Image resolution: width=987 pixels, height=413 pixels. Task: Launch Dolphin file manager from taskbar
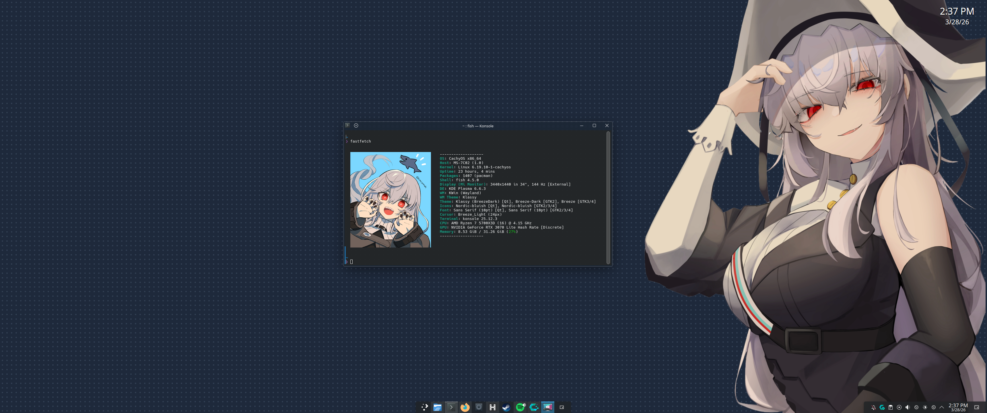click(x=437, y=407)
